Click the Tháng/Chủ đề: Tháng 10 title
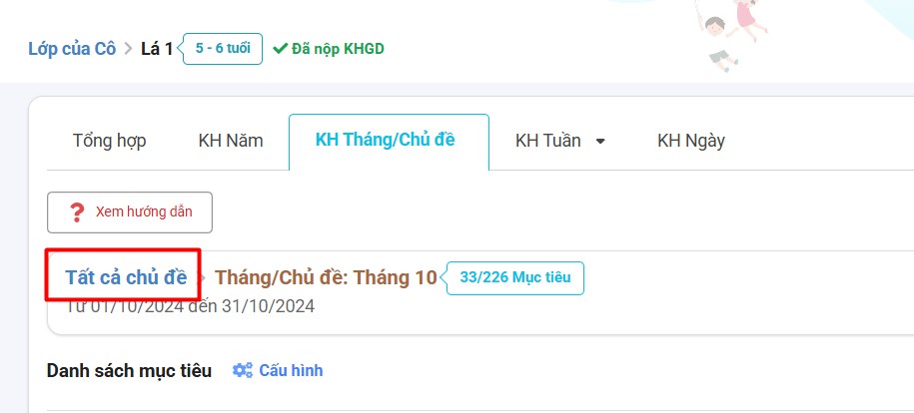Viewport: 914px width, 413px height. click(326, 277)
